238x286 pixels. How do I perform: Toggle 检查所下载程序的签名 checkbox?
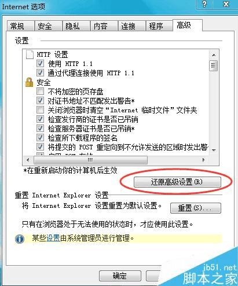click(x=40, y=138)
